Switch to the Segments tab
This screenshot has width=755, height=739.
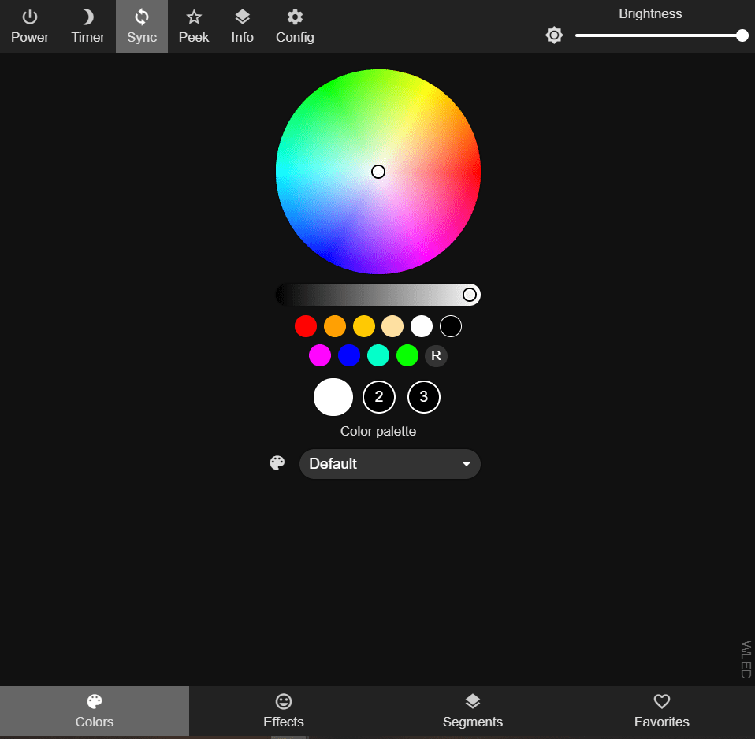pyautogui.click(x=472, y=711)
